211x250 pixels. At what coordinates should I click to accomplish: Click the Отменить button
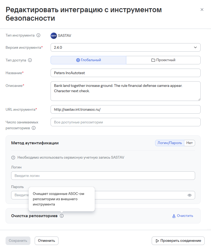(47, 241)
